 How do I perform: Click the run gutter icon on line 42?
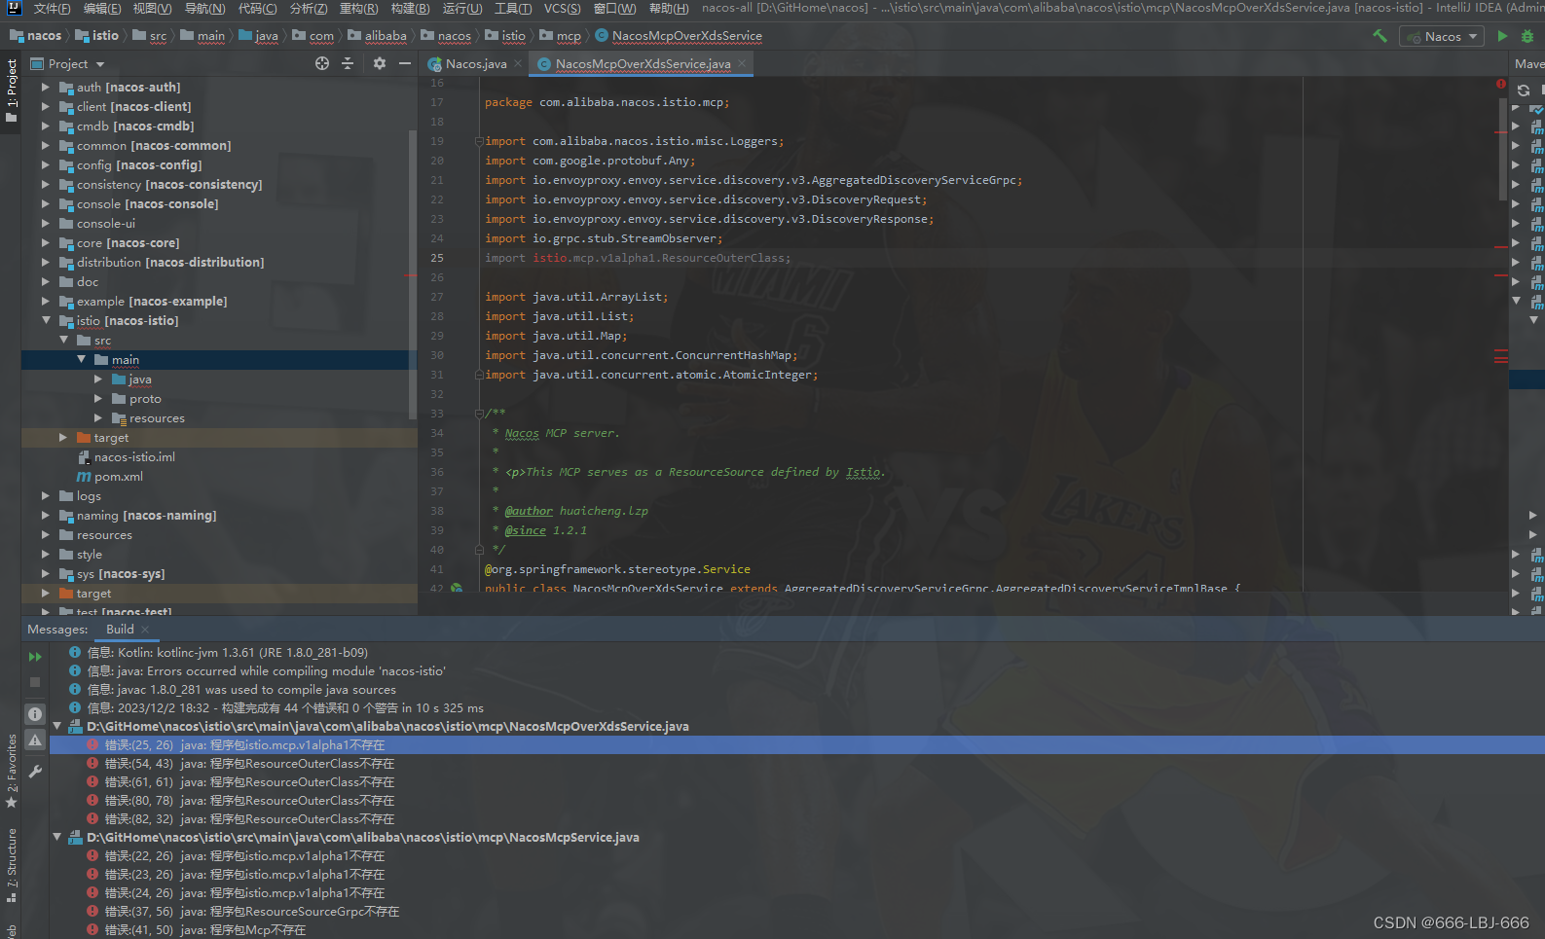point(457,589)
